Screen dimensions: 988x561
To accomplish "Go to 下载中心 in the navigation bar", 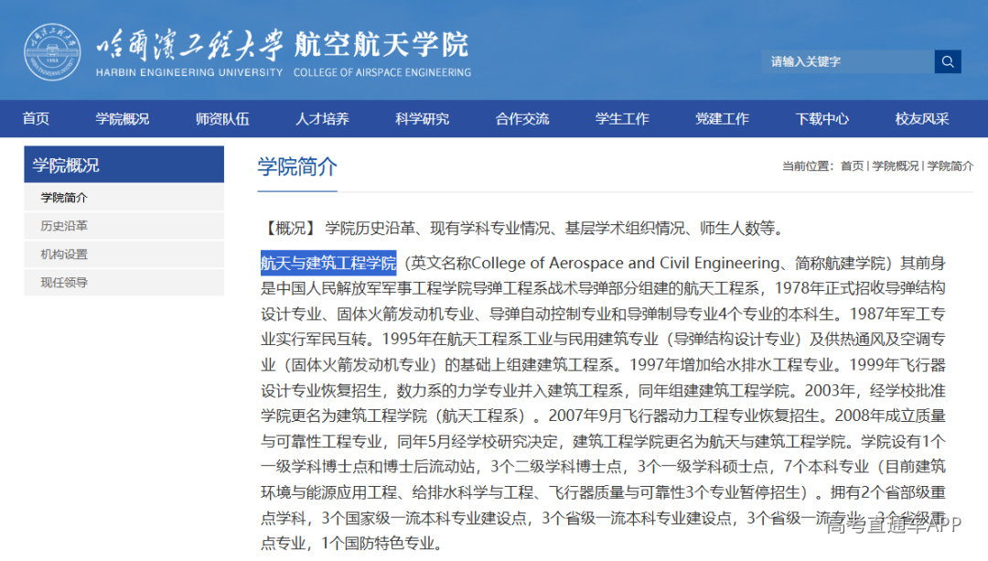I will (x=822, y=118).
